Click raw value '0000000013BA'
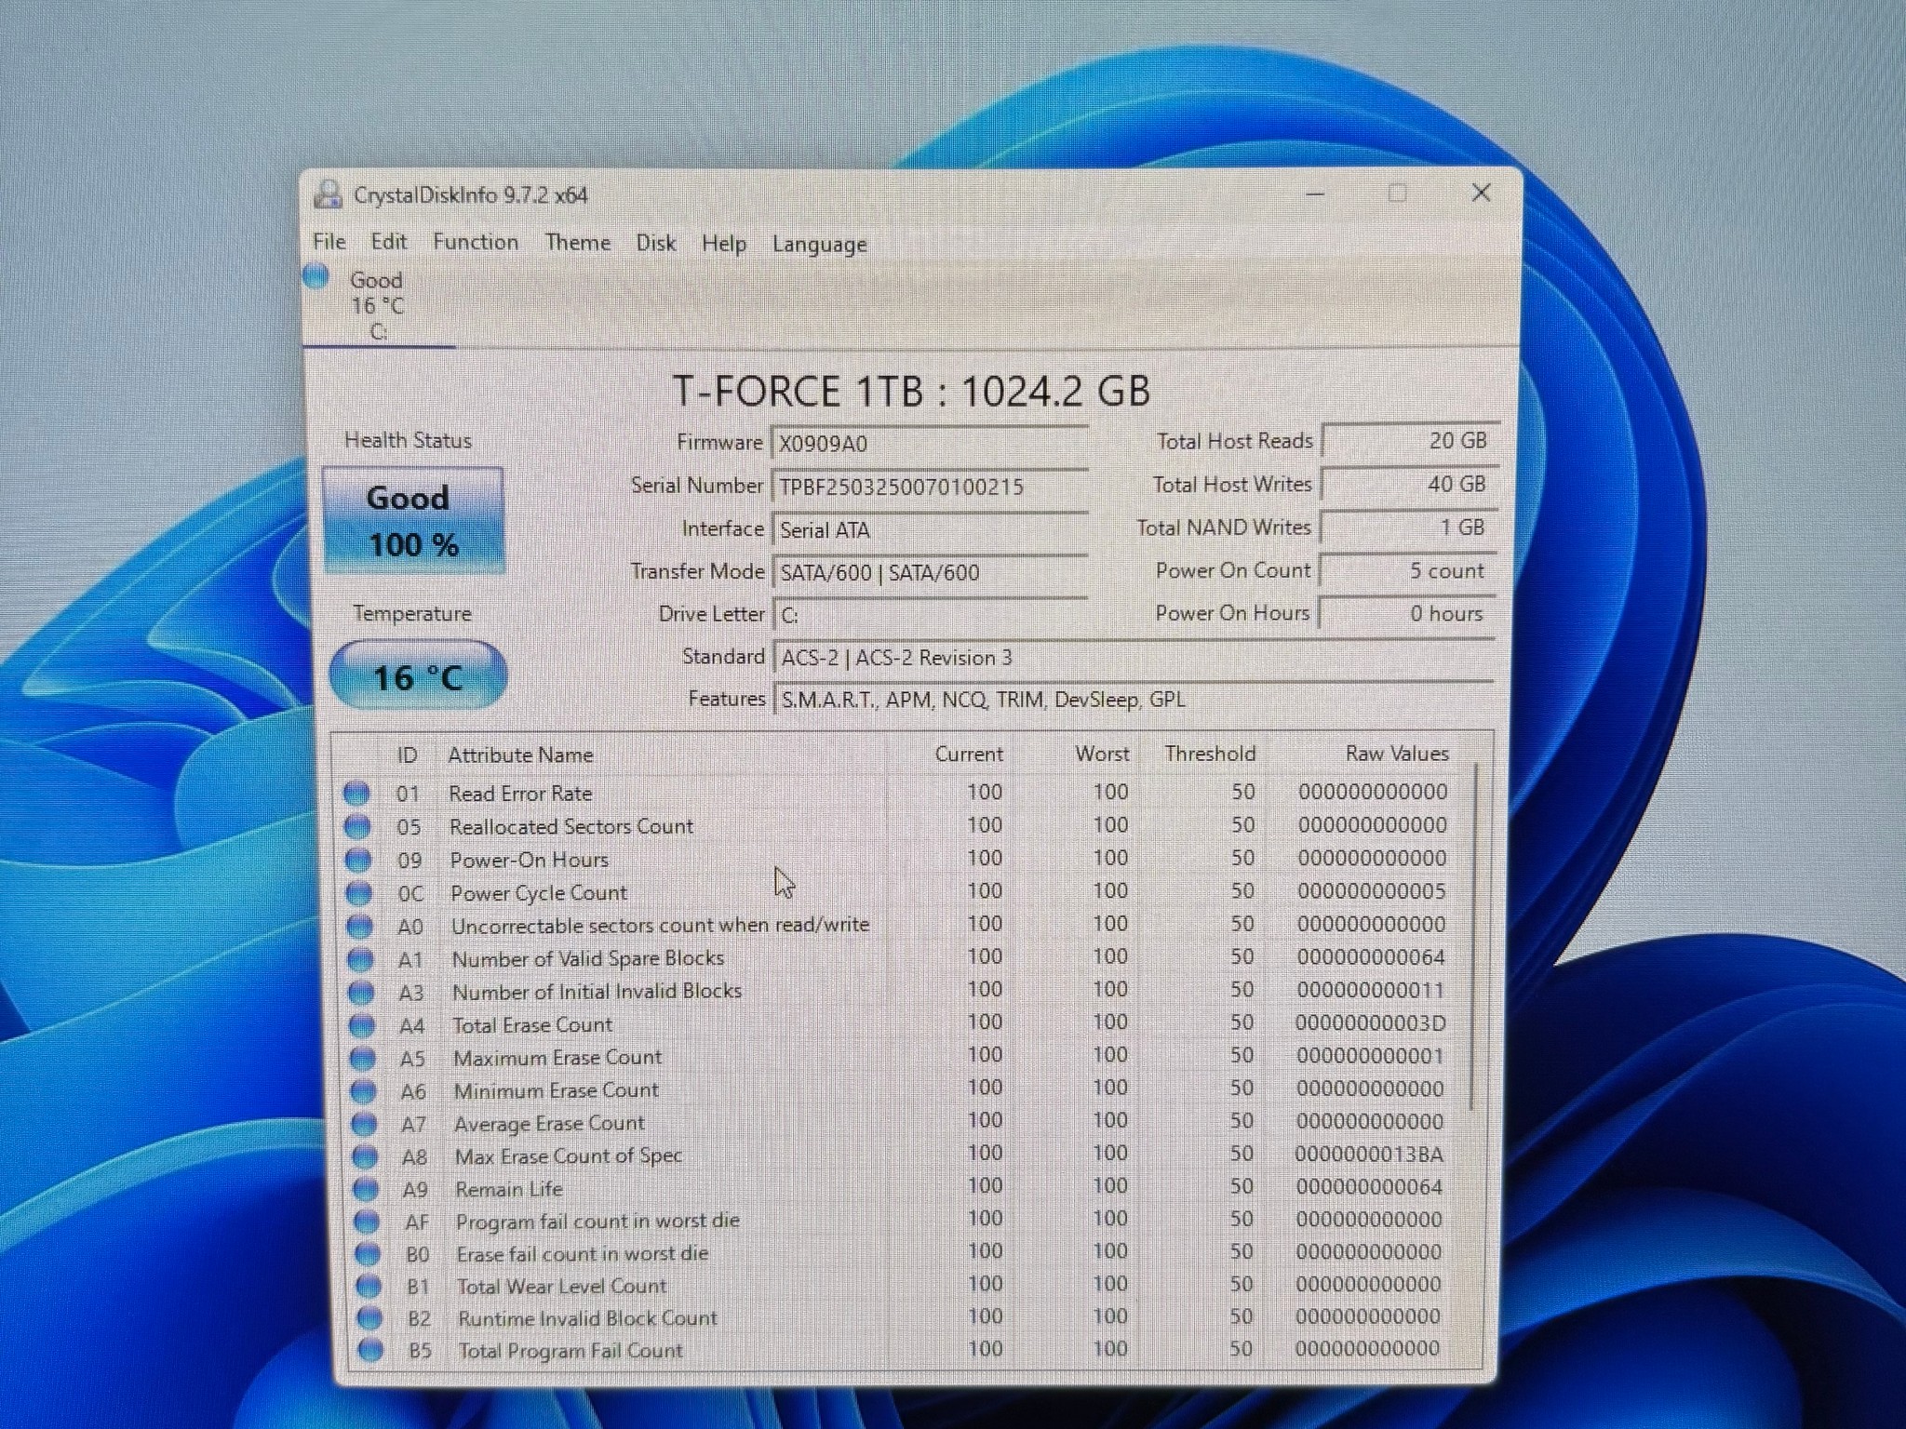Viewport: 1906px width, 1429px height. click(x=1369, y=1155)
